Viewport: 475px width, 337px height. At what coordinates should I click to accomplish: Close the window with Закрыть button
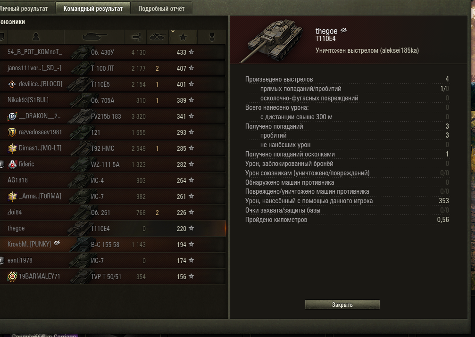342,304
